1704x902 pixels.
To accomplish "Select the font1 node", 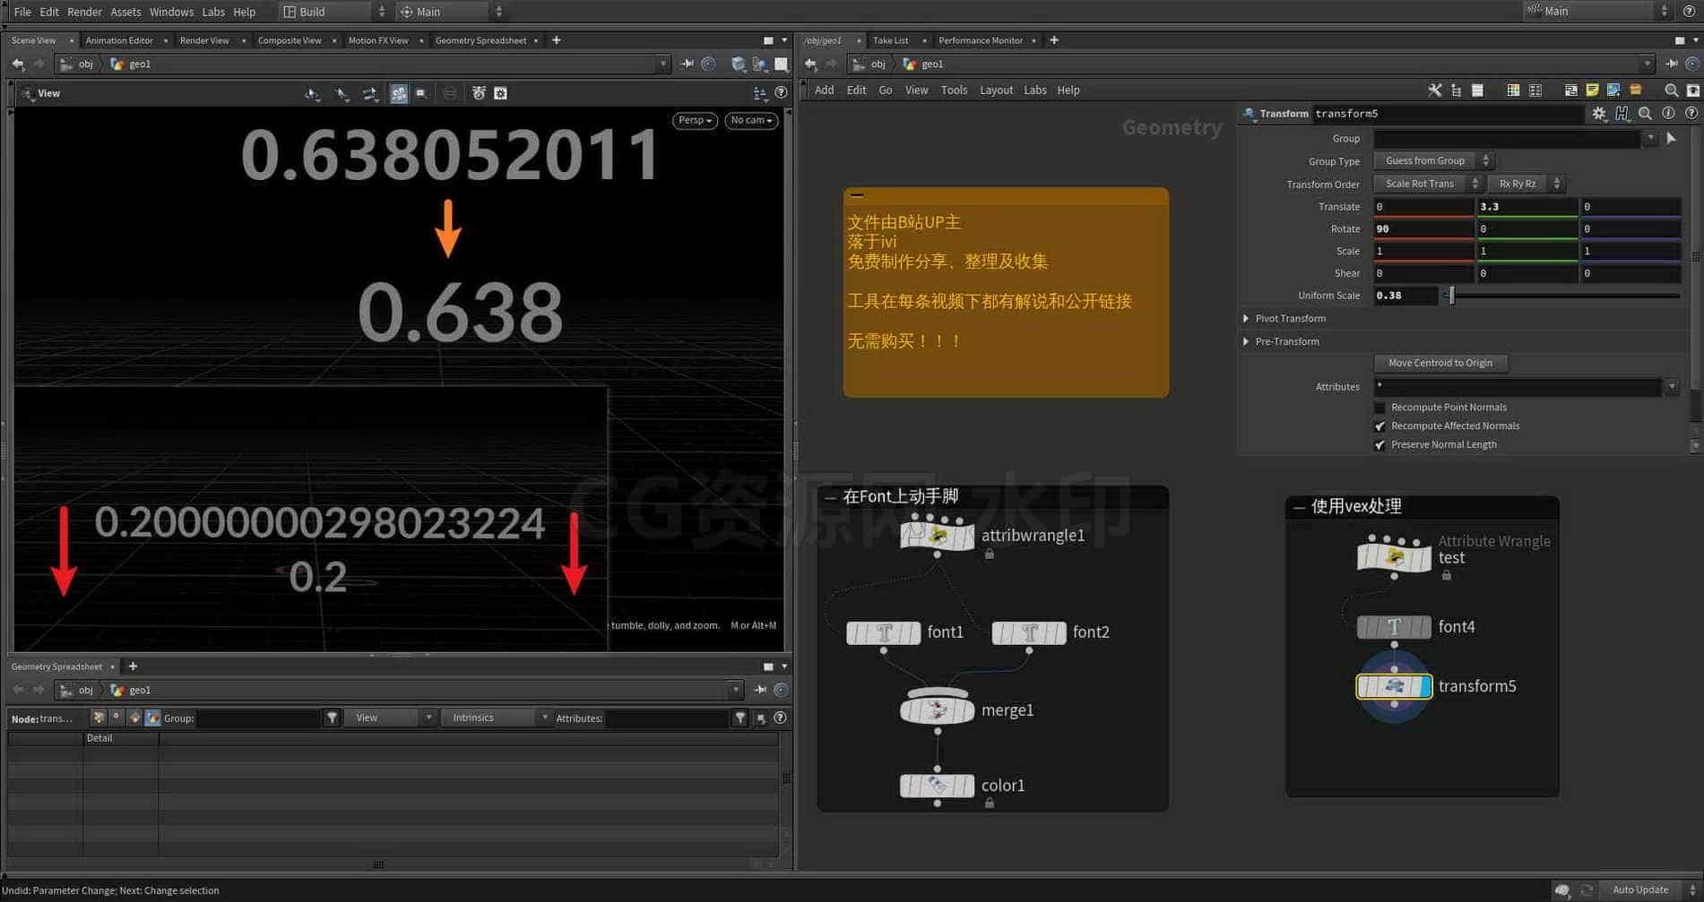I will pos(884,632).
